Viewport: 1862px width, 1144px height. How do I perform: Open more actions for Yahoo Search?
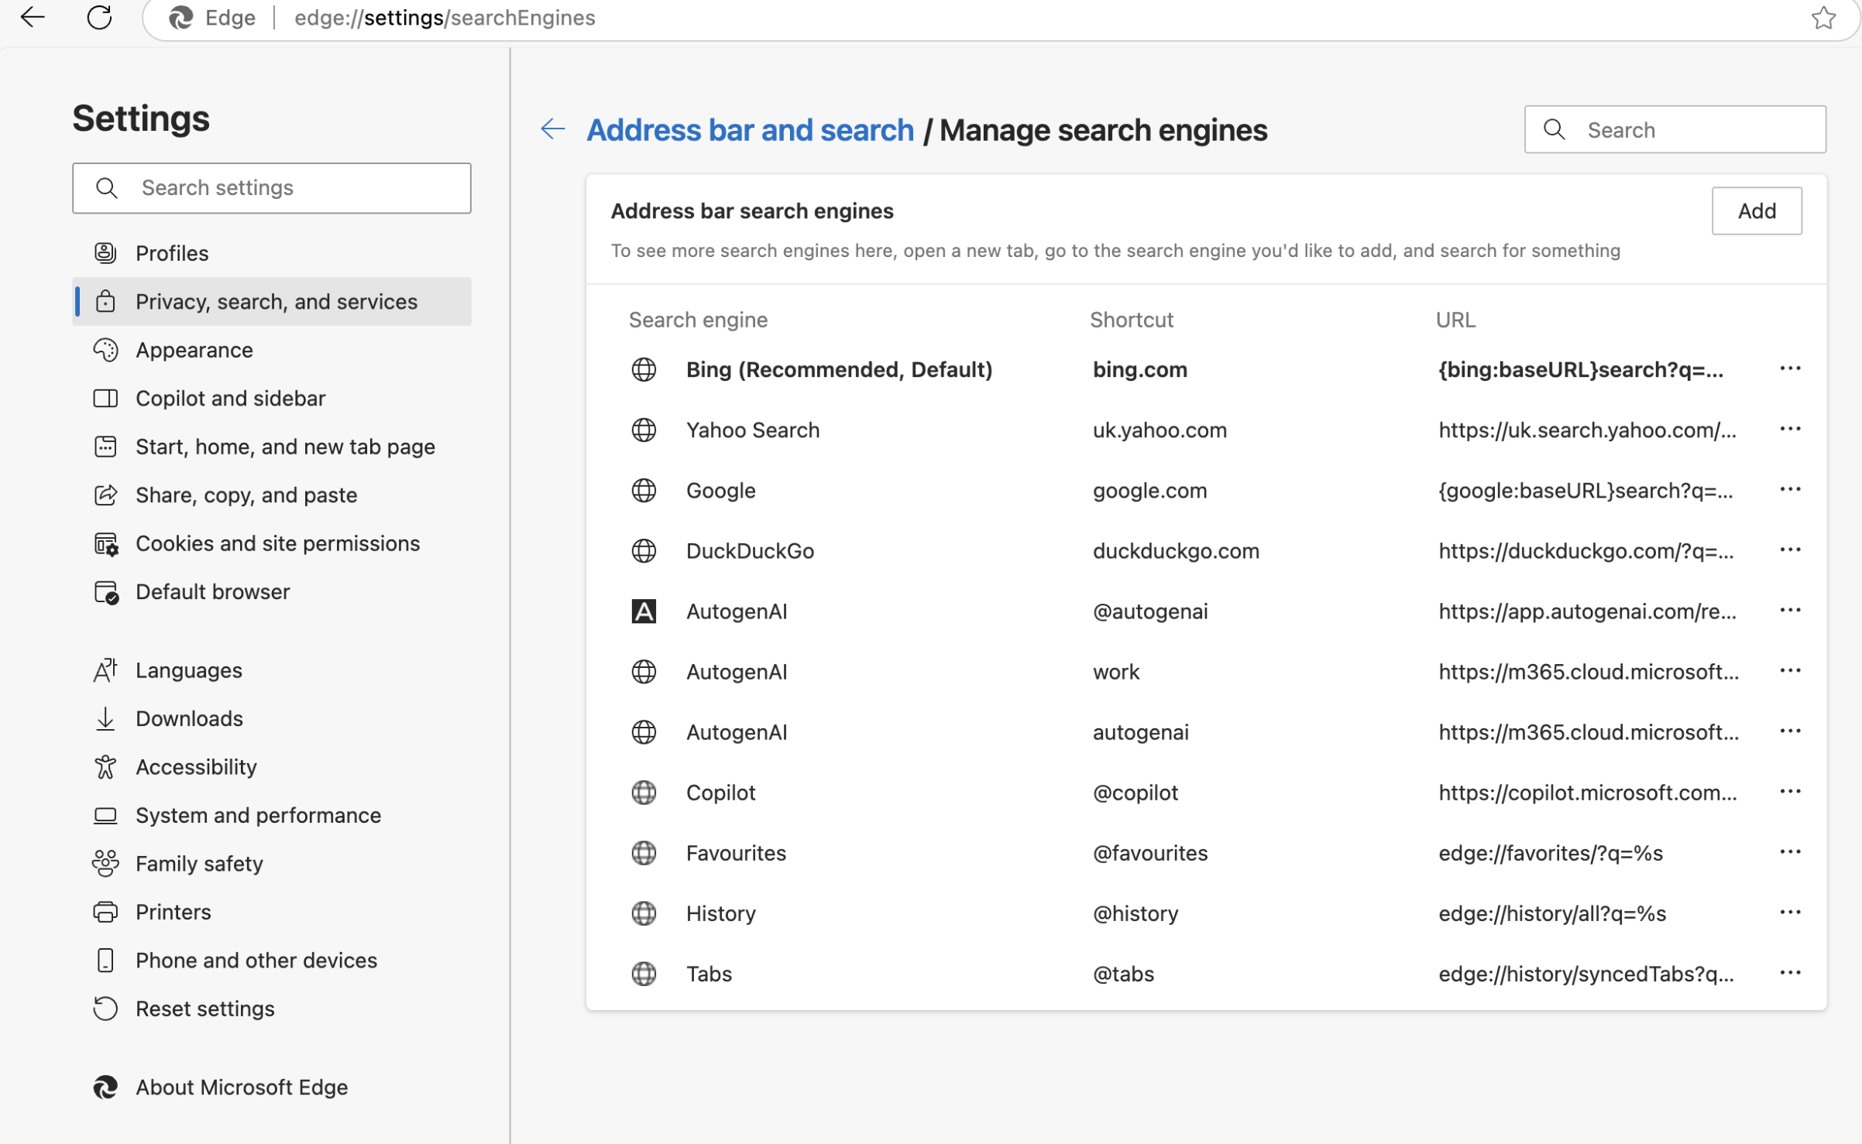click(x=1790, y=429)
